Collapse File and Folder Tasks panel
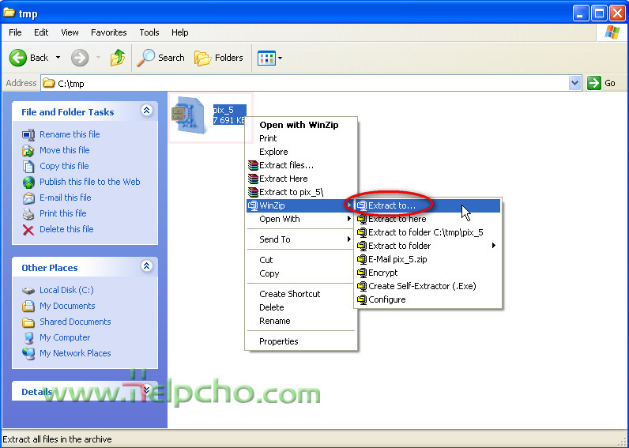Image resolution: width=629 pixels, height=448 pixels. [x=147, y=111]
